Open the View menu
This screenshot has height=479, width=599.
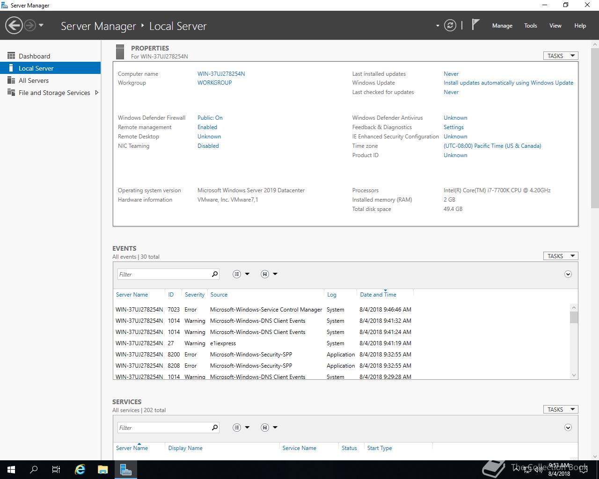[555, 26]
